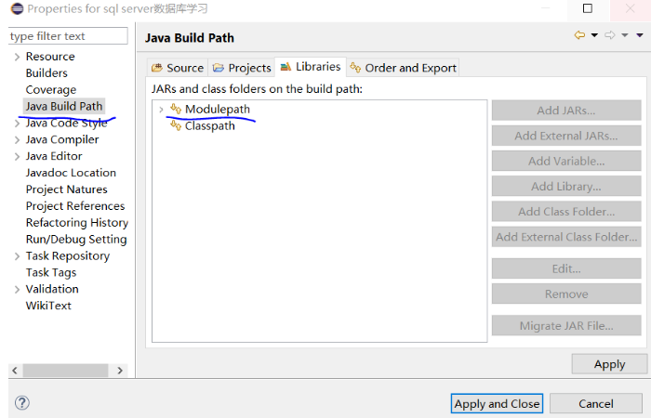Click Add External JARs... button
Image resolution: width=651 pixels, height=418 pixels.
[x=566, y=136]
